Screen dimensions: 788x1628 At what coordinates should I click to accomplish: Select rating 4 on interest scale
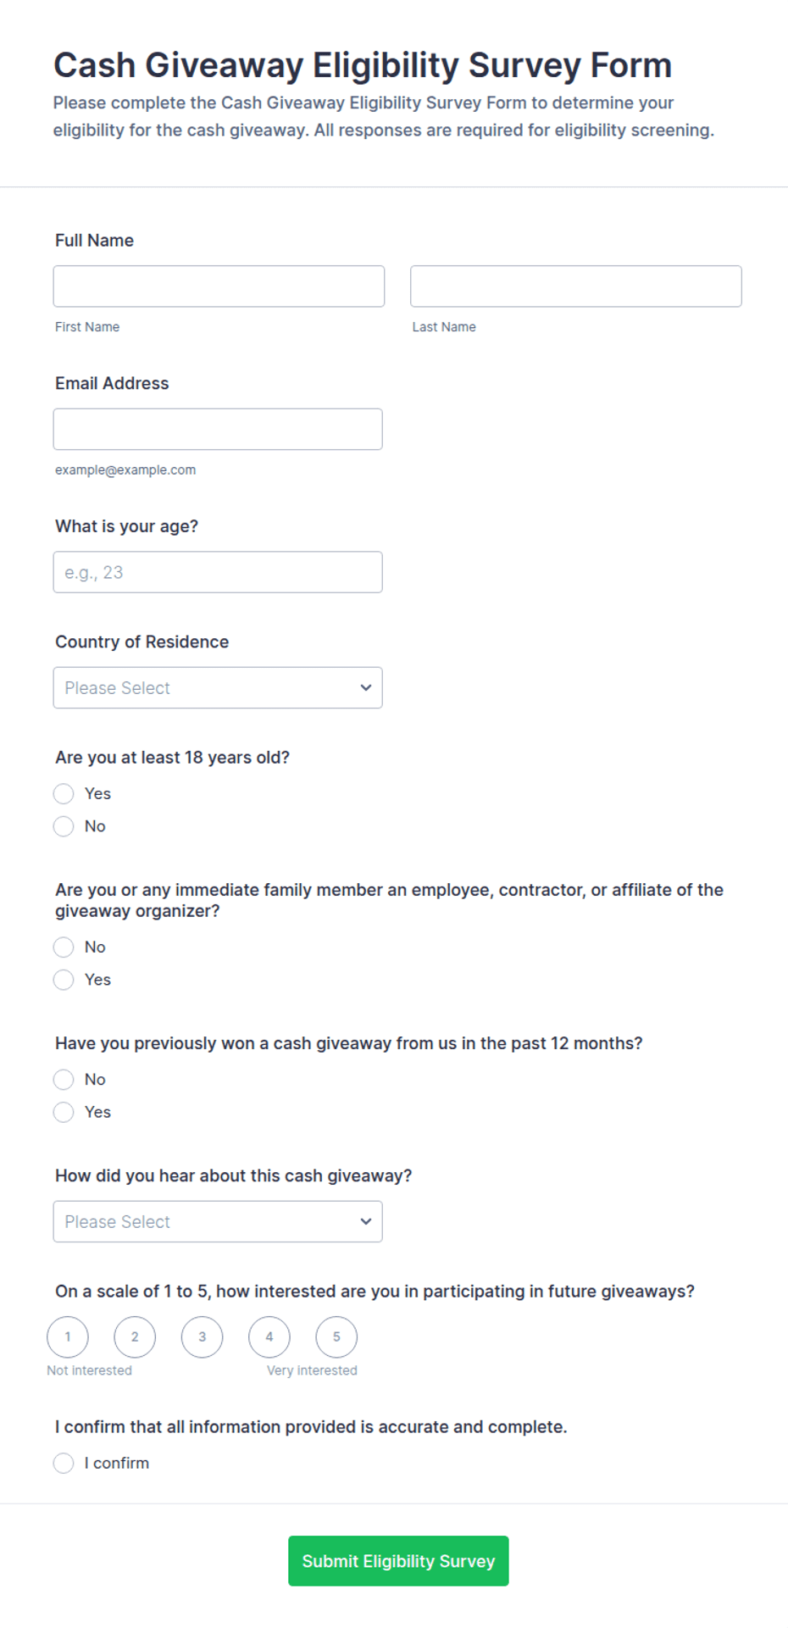point(269,1337)
